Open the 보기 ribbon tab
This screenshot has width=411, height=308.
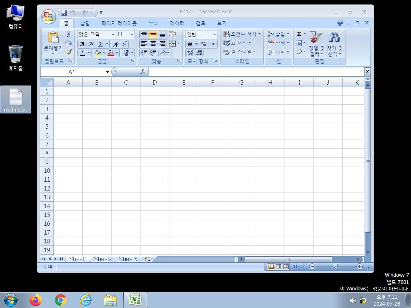pos(222,23)
